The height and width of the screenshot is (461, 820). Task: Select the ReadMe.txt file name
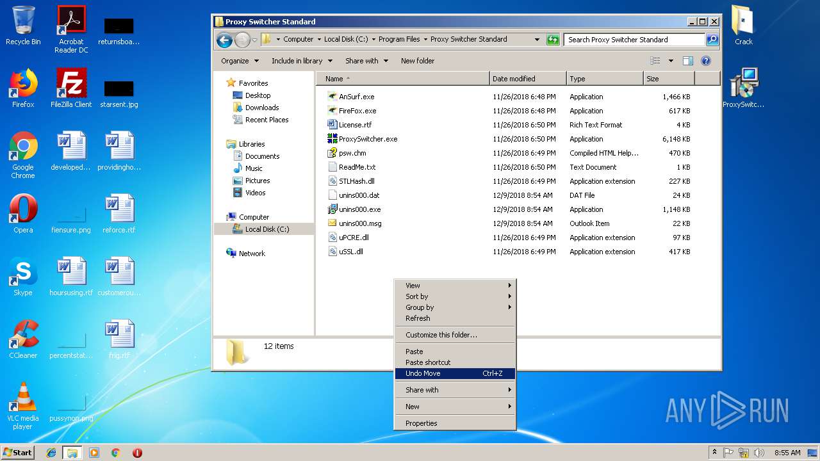pos(357,167)
